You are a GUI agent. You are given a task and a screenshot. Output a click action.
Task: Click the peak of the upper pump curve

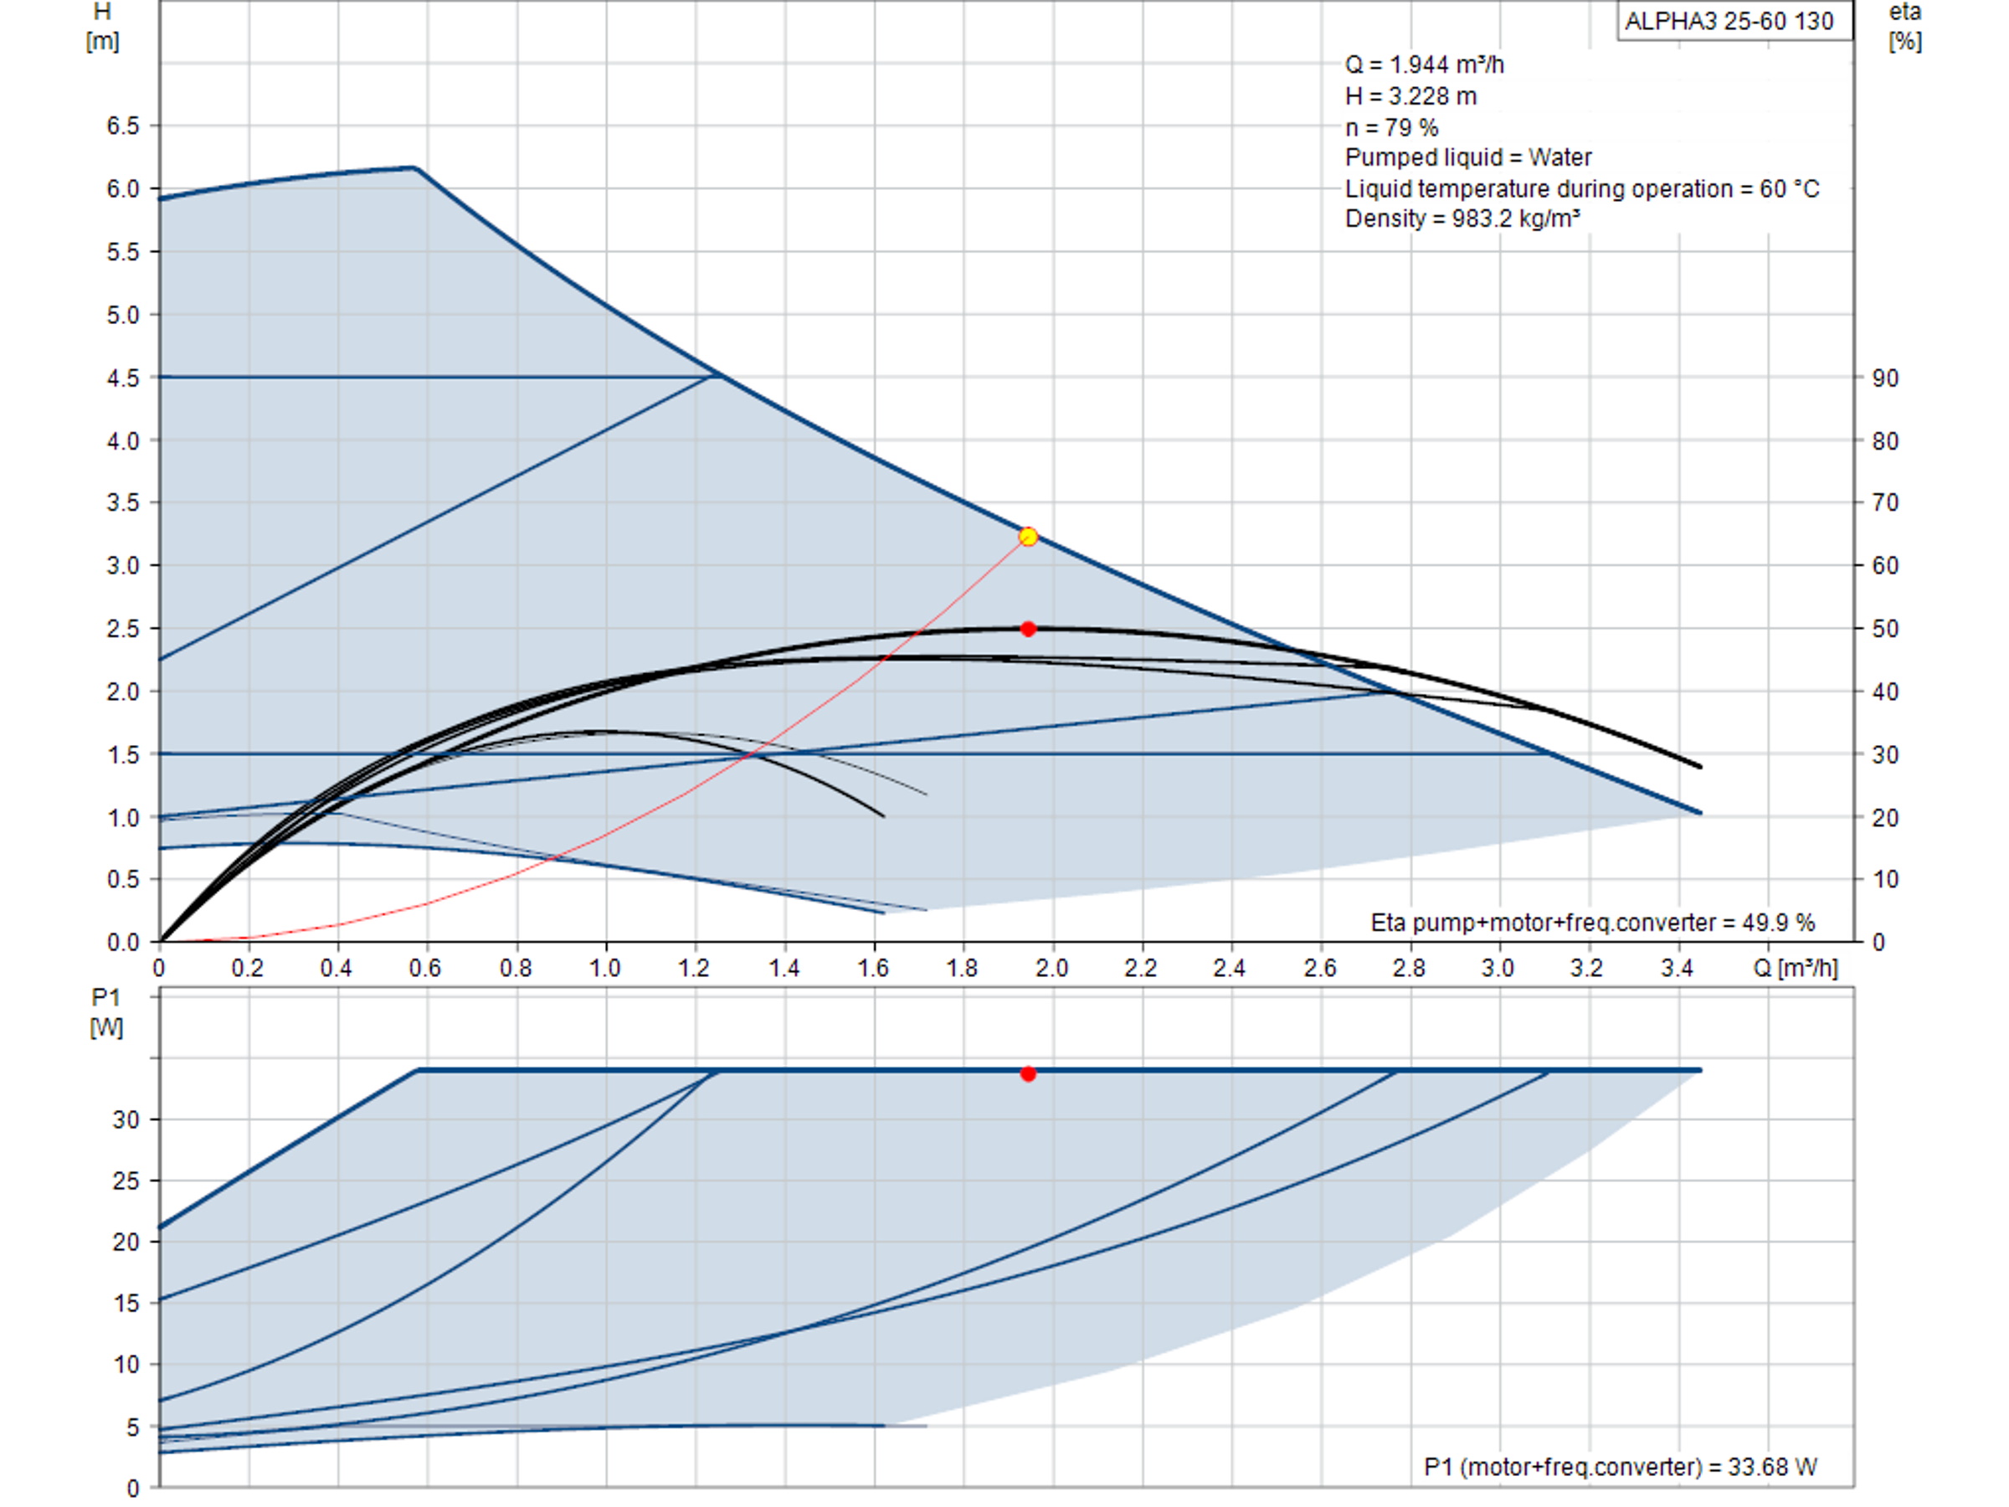(414, 168)
